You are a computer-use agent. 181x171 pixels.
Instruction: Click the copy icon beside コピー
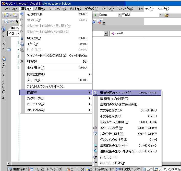[x=22, y=44]
